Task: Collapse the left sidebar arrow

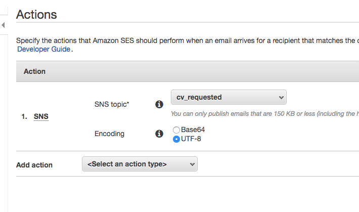Action: pos(3,25)
